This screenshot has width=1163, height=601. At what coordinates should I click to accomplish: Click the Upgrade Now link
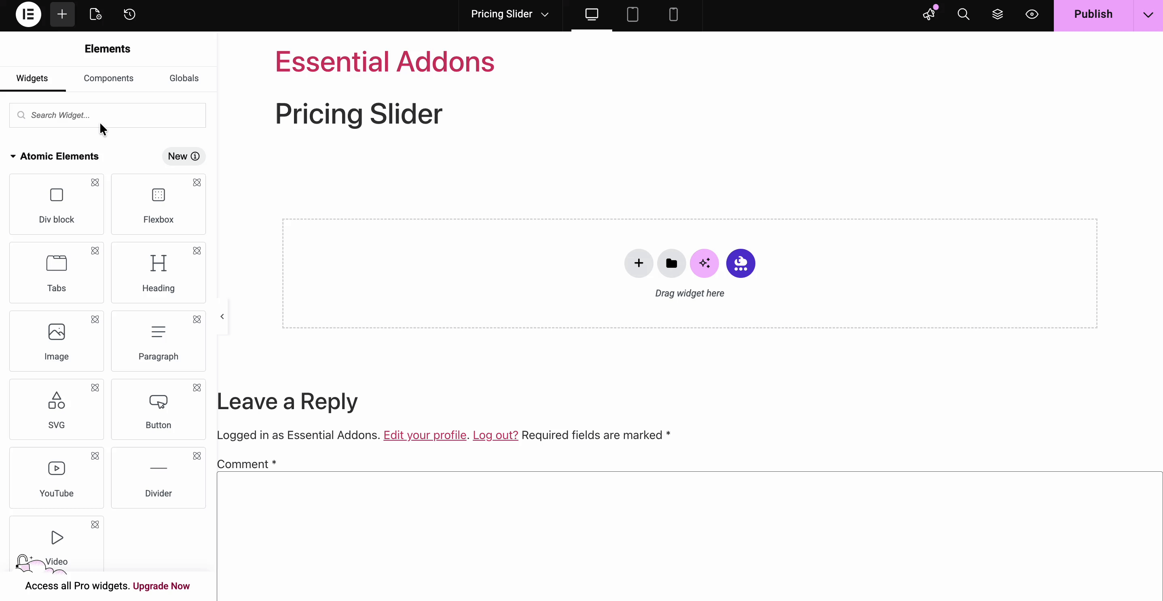(161, 586)
